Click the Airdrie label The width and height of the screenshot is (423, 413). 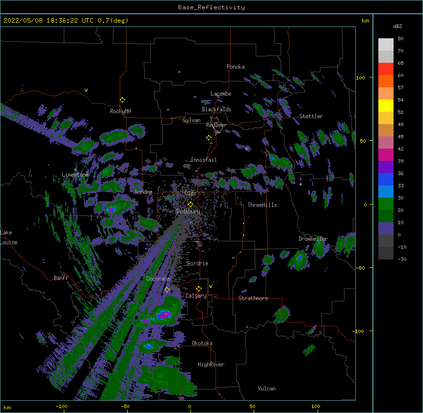click(198, 263)
